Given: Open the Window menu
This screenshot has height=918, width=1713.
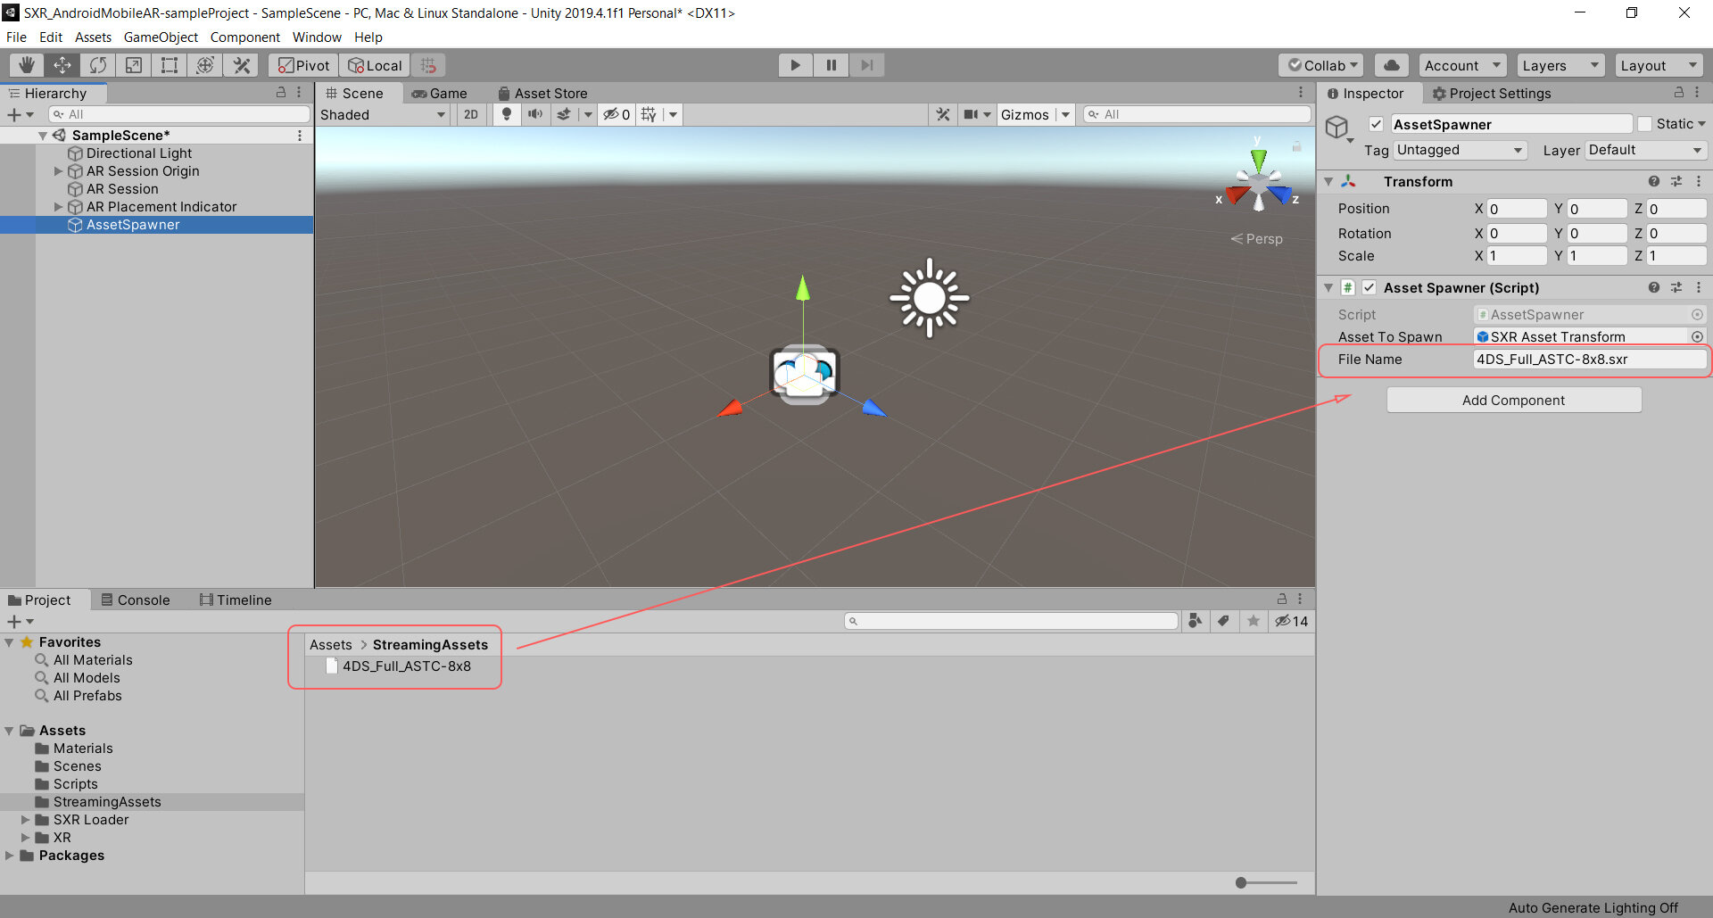Looking at the screenshot, I should pos(317,37).
